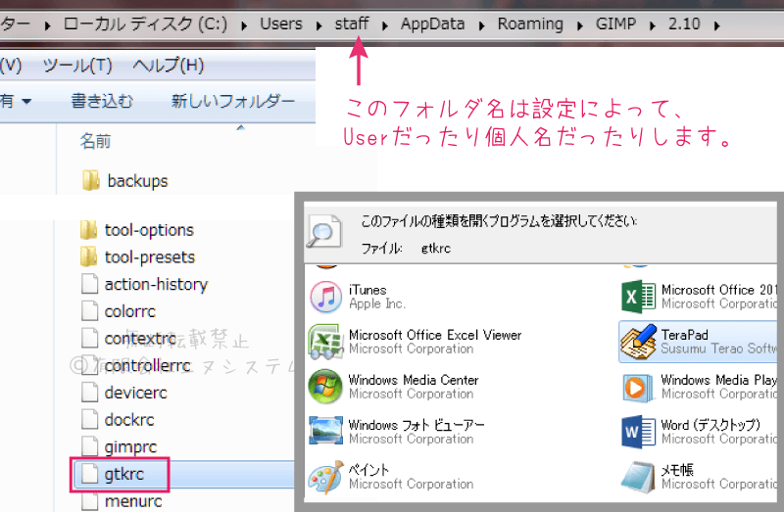784x512 pixels.
Task: Open the ツール(T) menu
Action: [77, 65]
